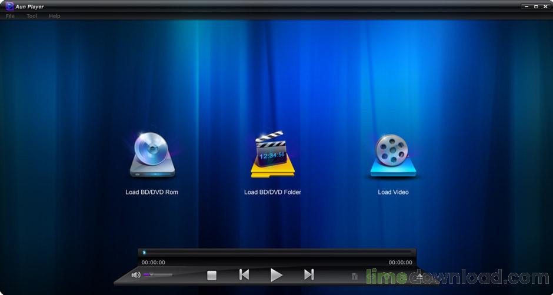This screenshot has width=553, height=295.
Task: Click the "Load Video" text label
Action: 393,192
